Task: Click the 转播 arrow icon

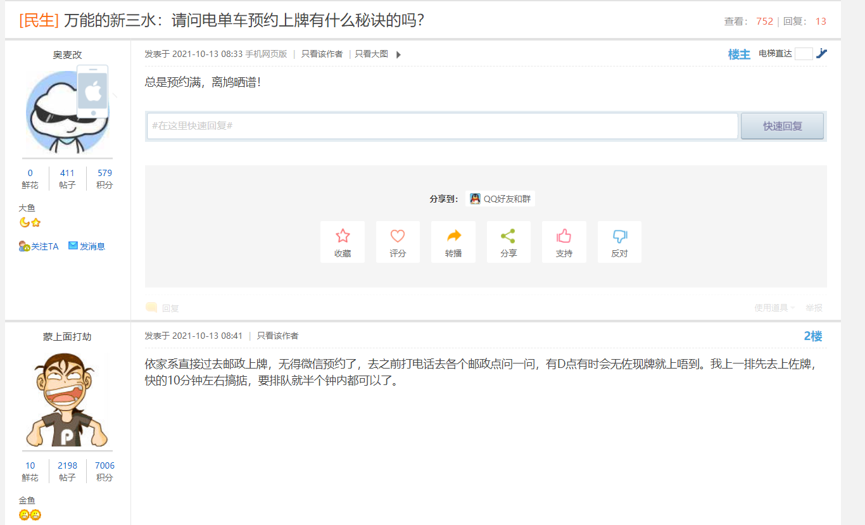Action: coord(453,236)
